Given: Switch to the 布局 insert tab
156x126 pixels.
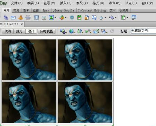Looking at the screenshot, I should pyautogui.click(x=16, y=10).
